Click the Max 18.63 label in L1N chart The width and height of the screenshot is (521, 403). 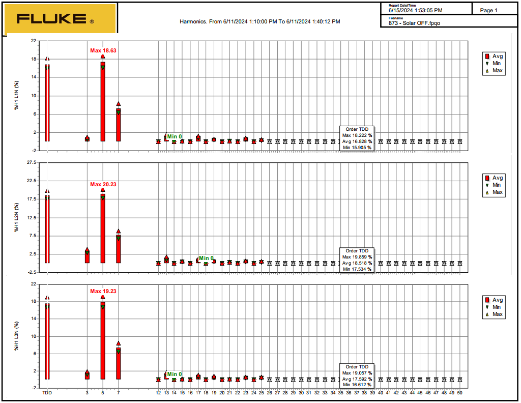[x=103, y=50]
